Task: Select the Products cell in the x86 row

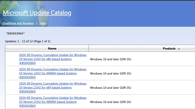Action: pyautogui.click(x=110, y=59)
